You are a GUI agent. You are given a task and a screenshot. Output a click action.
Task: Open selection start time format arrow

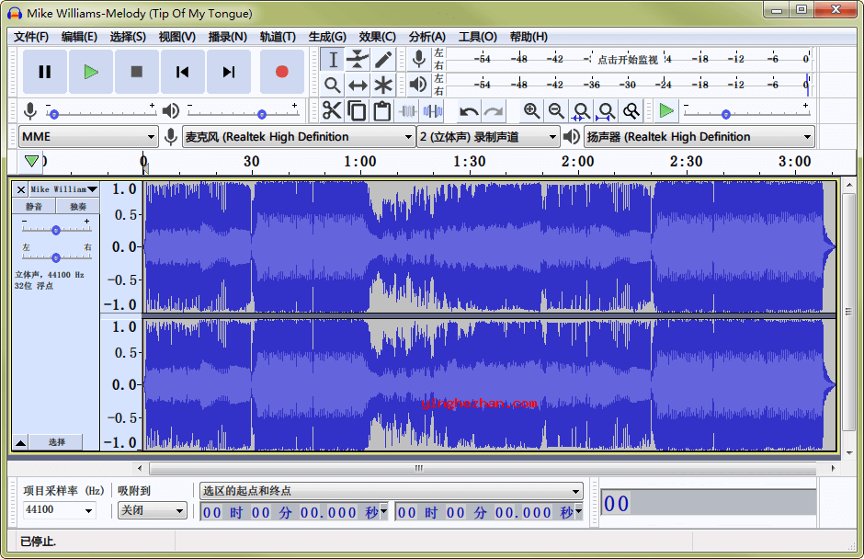point(384,511)
